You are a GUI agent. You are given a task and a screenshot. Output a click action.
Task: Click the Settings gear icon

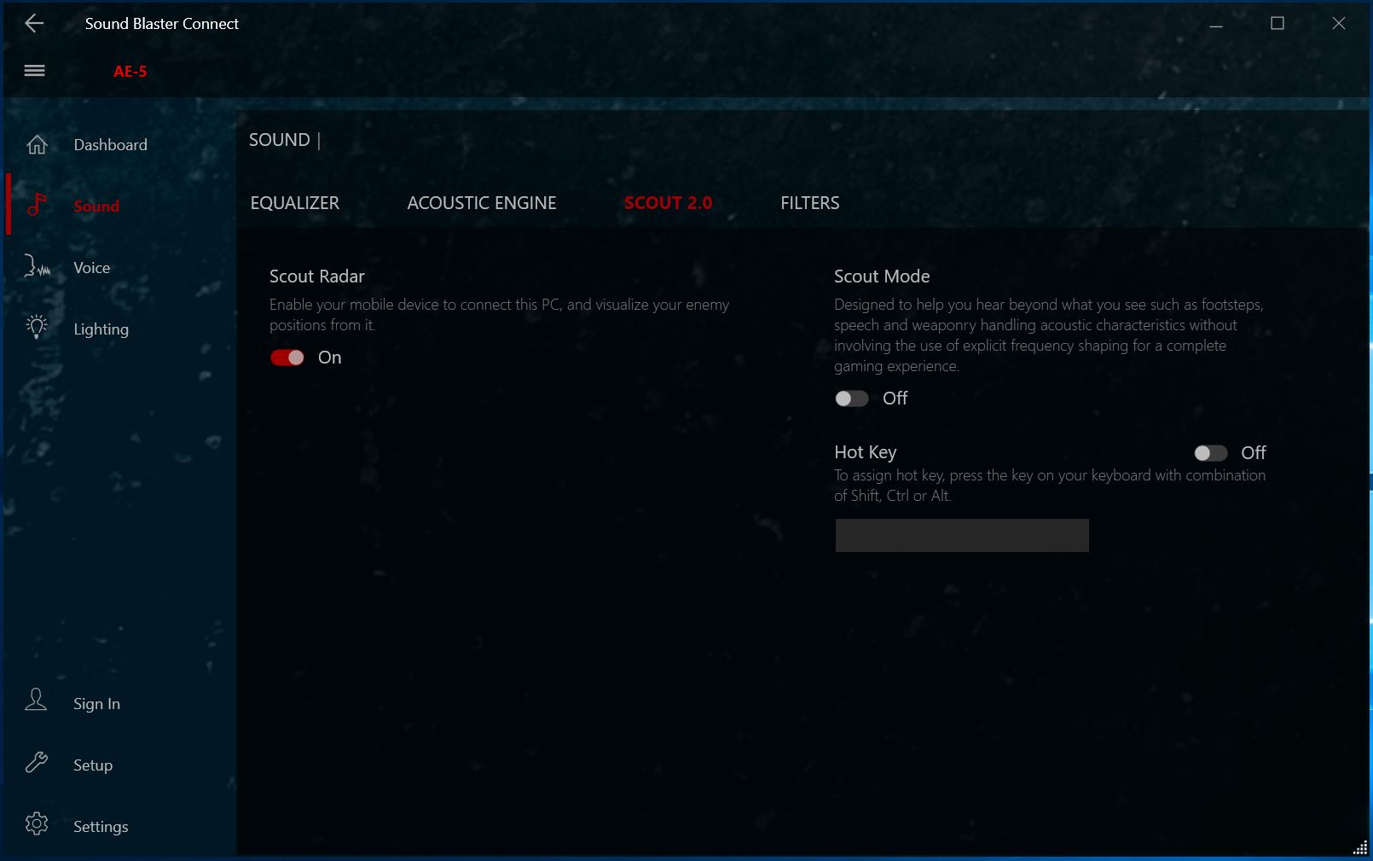coord(37,823)
